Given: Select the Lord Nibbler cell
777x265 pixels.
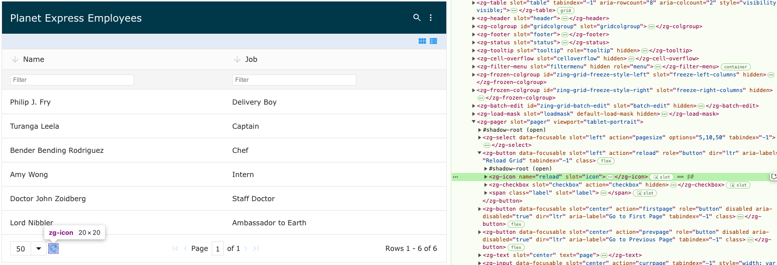Looking at the screenshot, I should (x=113, y=223).
